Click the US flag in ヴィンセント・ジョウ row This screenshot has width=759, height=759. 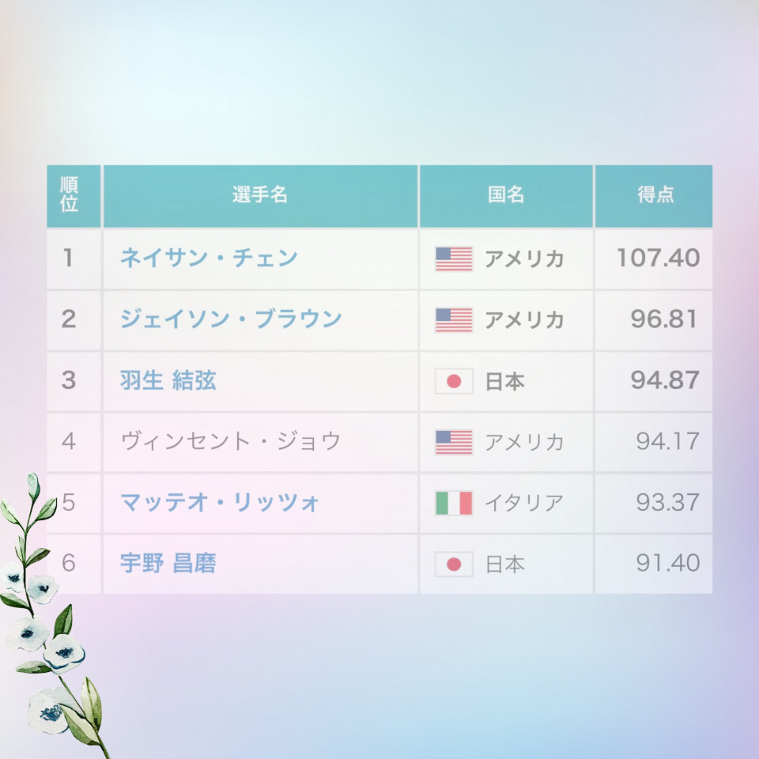pyautogui.click(x=454, y=442)
